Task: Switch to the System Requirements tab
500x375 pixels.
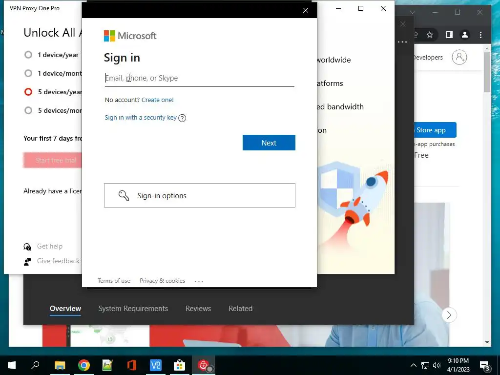Action: (133, 309)
